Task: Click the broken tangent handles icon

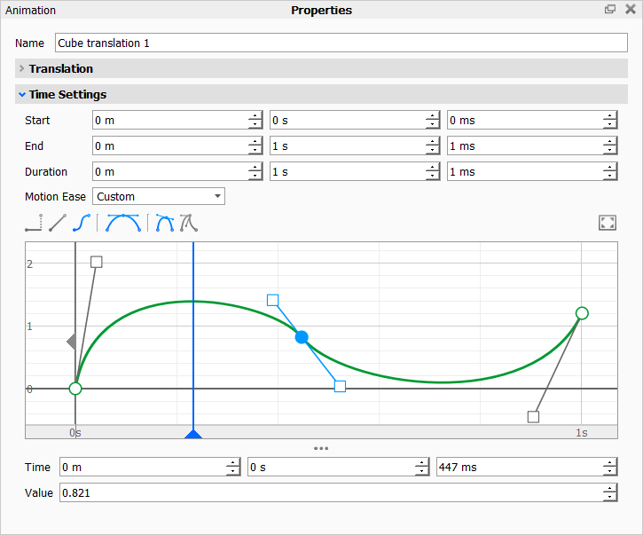Action: coord(188,223)
